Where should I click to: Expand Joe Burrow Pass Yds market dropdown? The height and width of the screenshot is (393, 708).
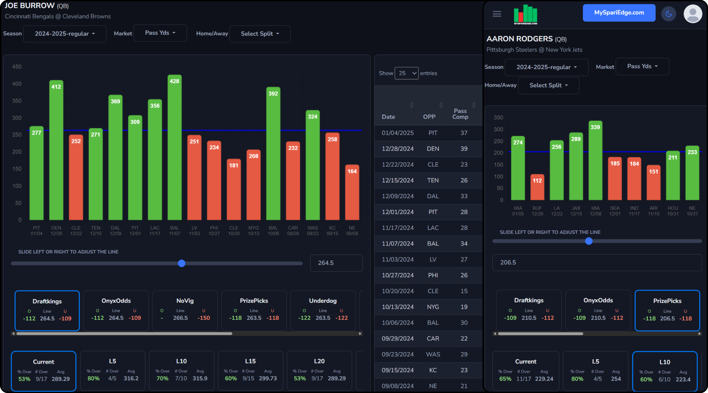coord(160,33)
